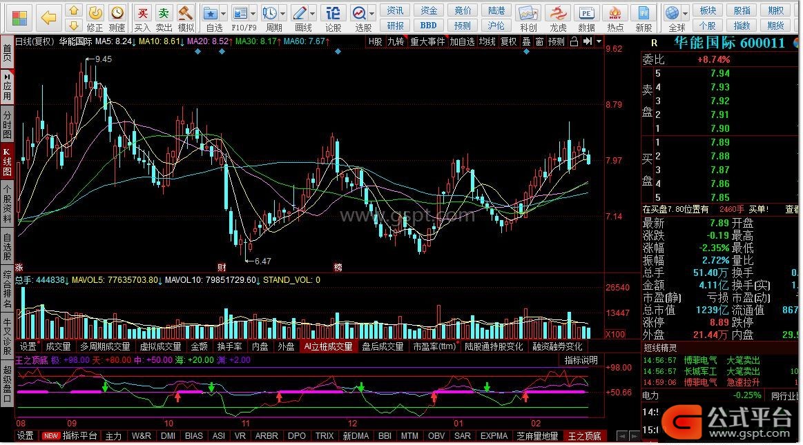Image resolution: width=803 pixels, height=445 pixels.
Task: Expand the 周期 dropdown arrow
Action: click(282, 14)
